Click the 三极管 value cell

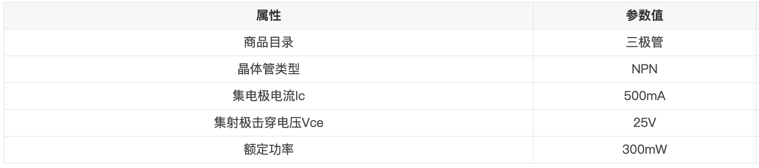click(x=645, y=42)
